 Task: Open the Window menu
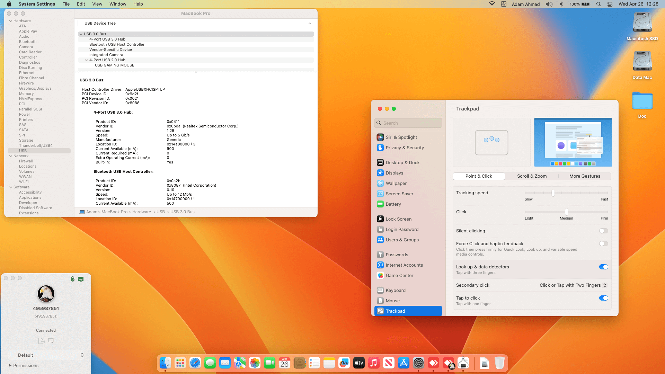point(118,4)
